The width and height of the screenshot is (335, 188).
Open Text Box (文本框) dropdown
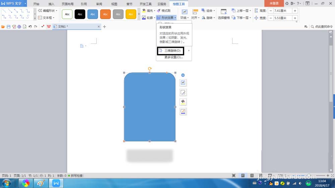tap(46, 18)
